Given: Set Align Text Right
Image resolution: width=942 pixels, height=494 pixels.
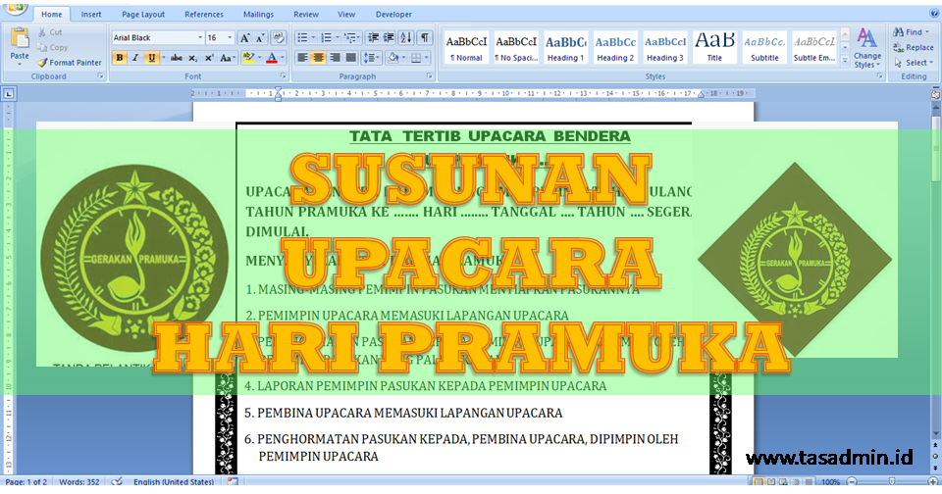Looking at the screenshot, I should pyautogui.click(x=335, y=58).
